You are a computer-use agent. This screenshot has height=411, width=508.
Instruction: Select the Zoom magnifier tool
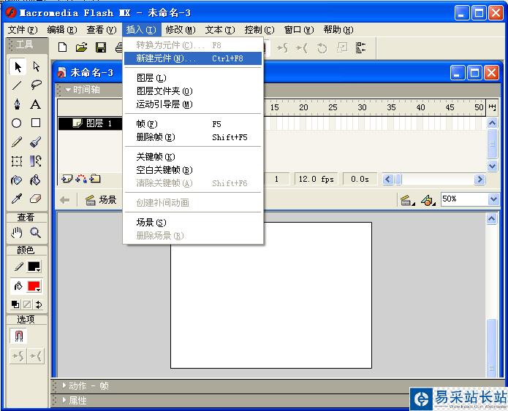pos(36,232)
